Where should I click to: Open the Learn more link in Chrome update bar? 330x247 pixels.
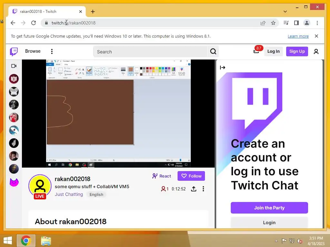click(x=298, y=36)
